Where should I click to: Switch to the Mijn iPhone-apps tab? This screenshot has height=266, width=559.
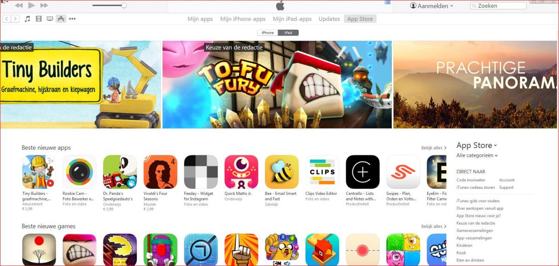point(243,19)
